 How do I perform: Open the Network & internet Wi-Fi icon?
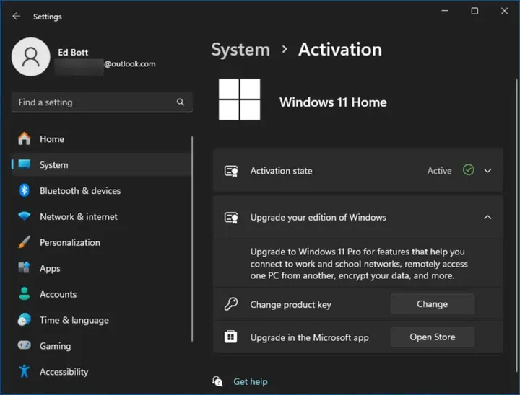point(25,216)
